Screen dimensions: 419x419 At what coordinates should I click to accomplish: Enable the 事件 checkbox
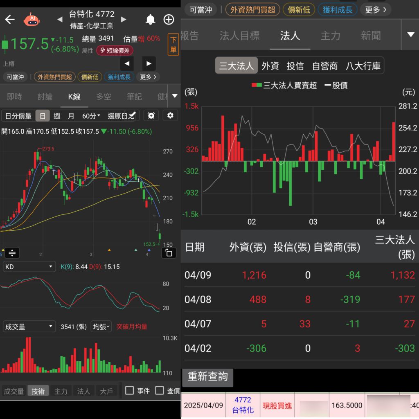pos(130,390)
